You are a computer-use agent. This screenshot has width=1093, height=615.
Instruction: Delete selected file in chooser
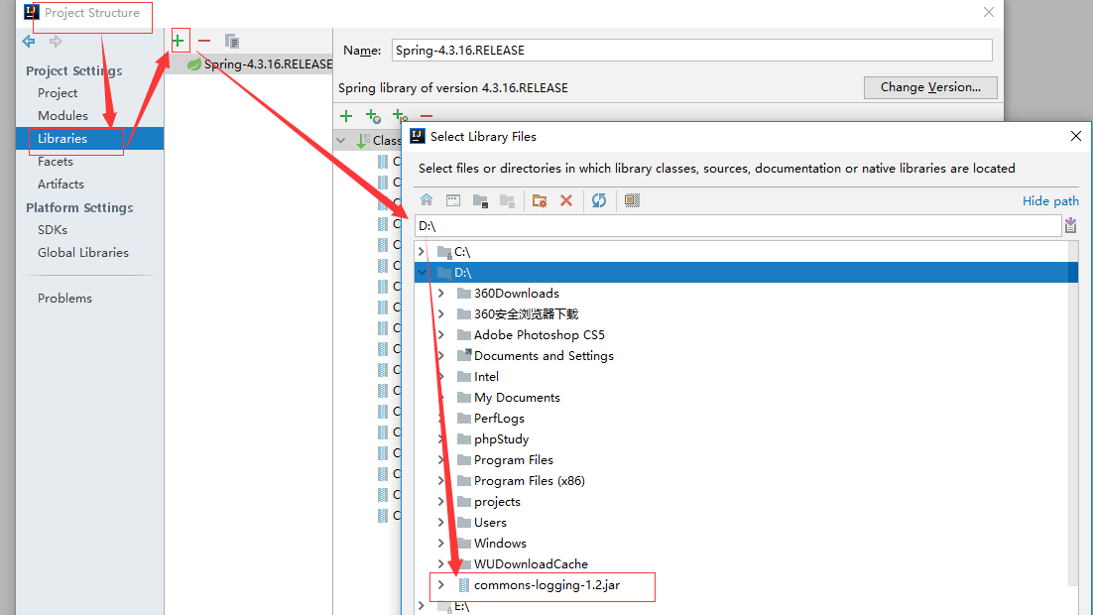tap(566, 200)
